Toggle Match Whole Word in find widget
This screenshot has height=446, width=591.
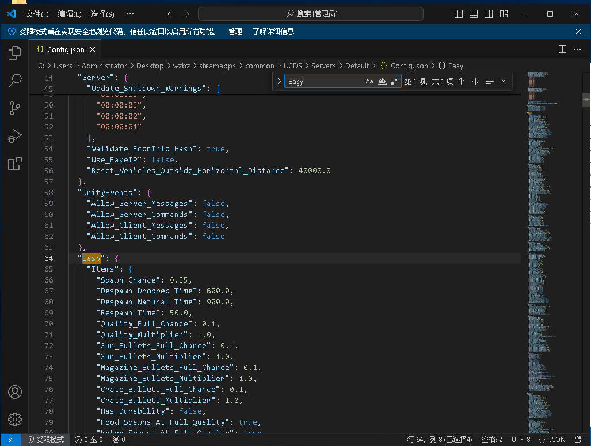382,82
